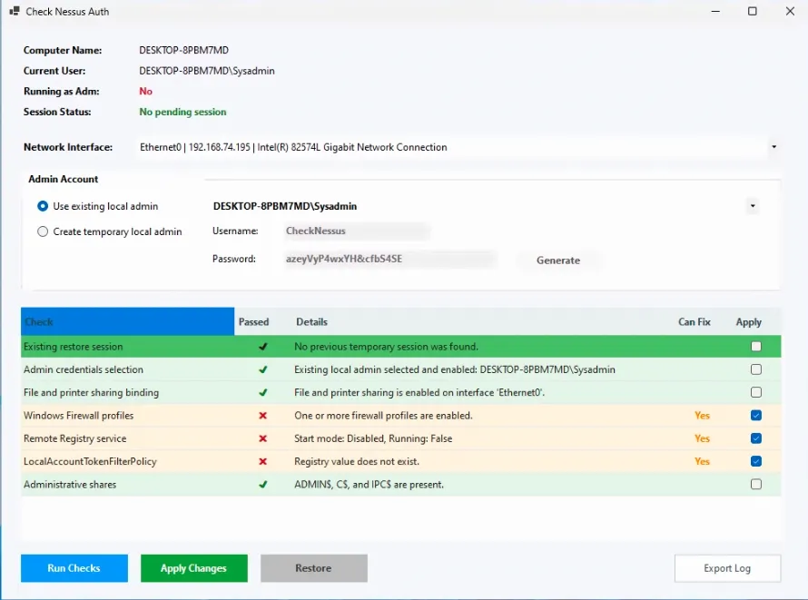Close the Check Nessus Auth window
808x600 pixels.
pyautogui.click(x=790, y=11)
